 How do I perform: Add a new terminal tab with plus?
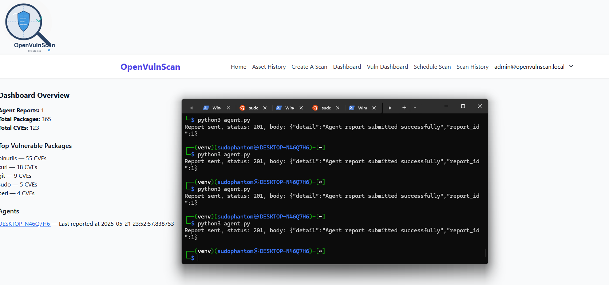click(404, 108)
